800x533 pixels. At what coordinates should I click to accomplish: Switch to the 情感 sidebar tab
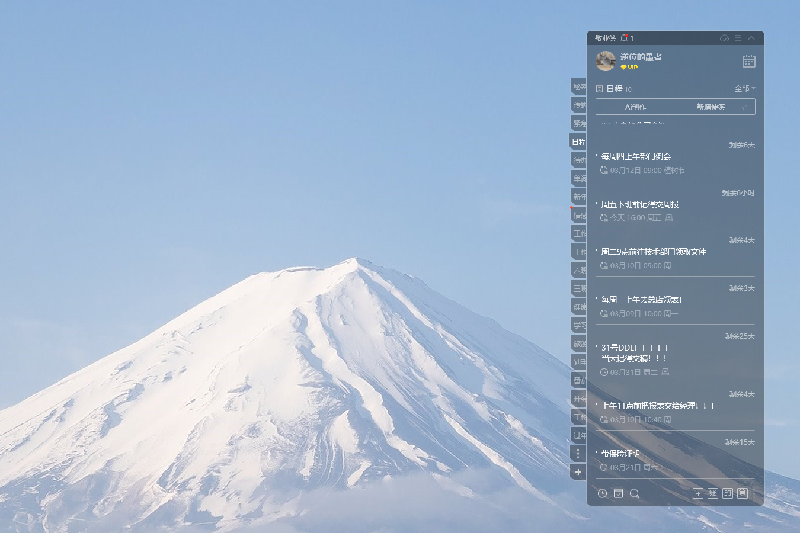tap(579, 216)
